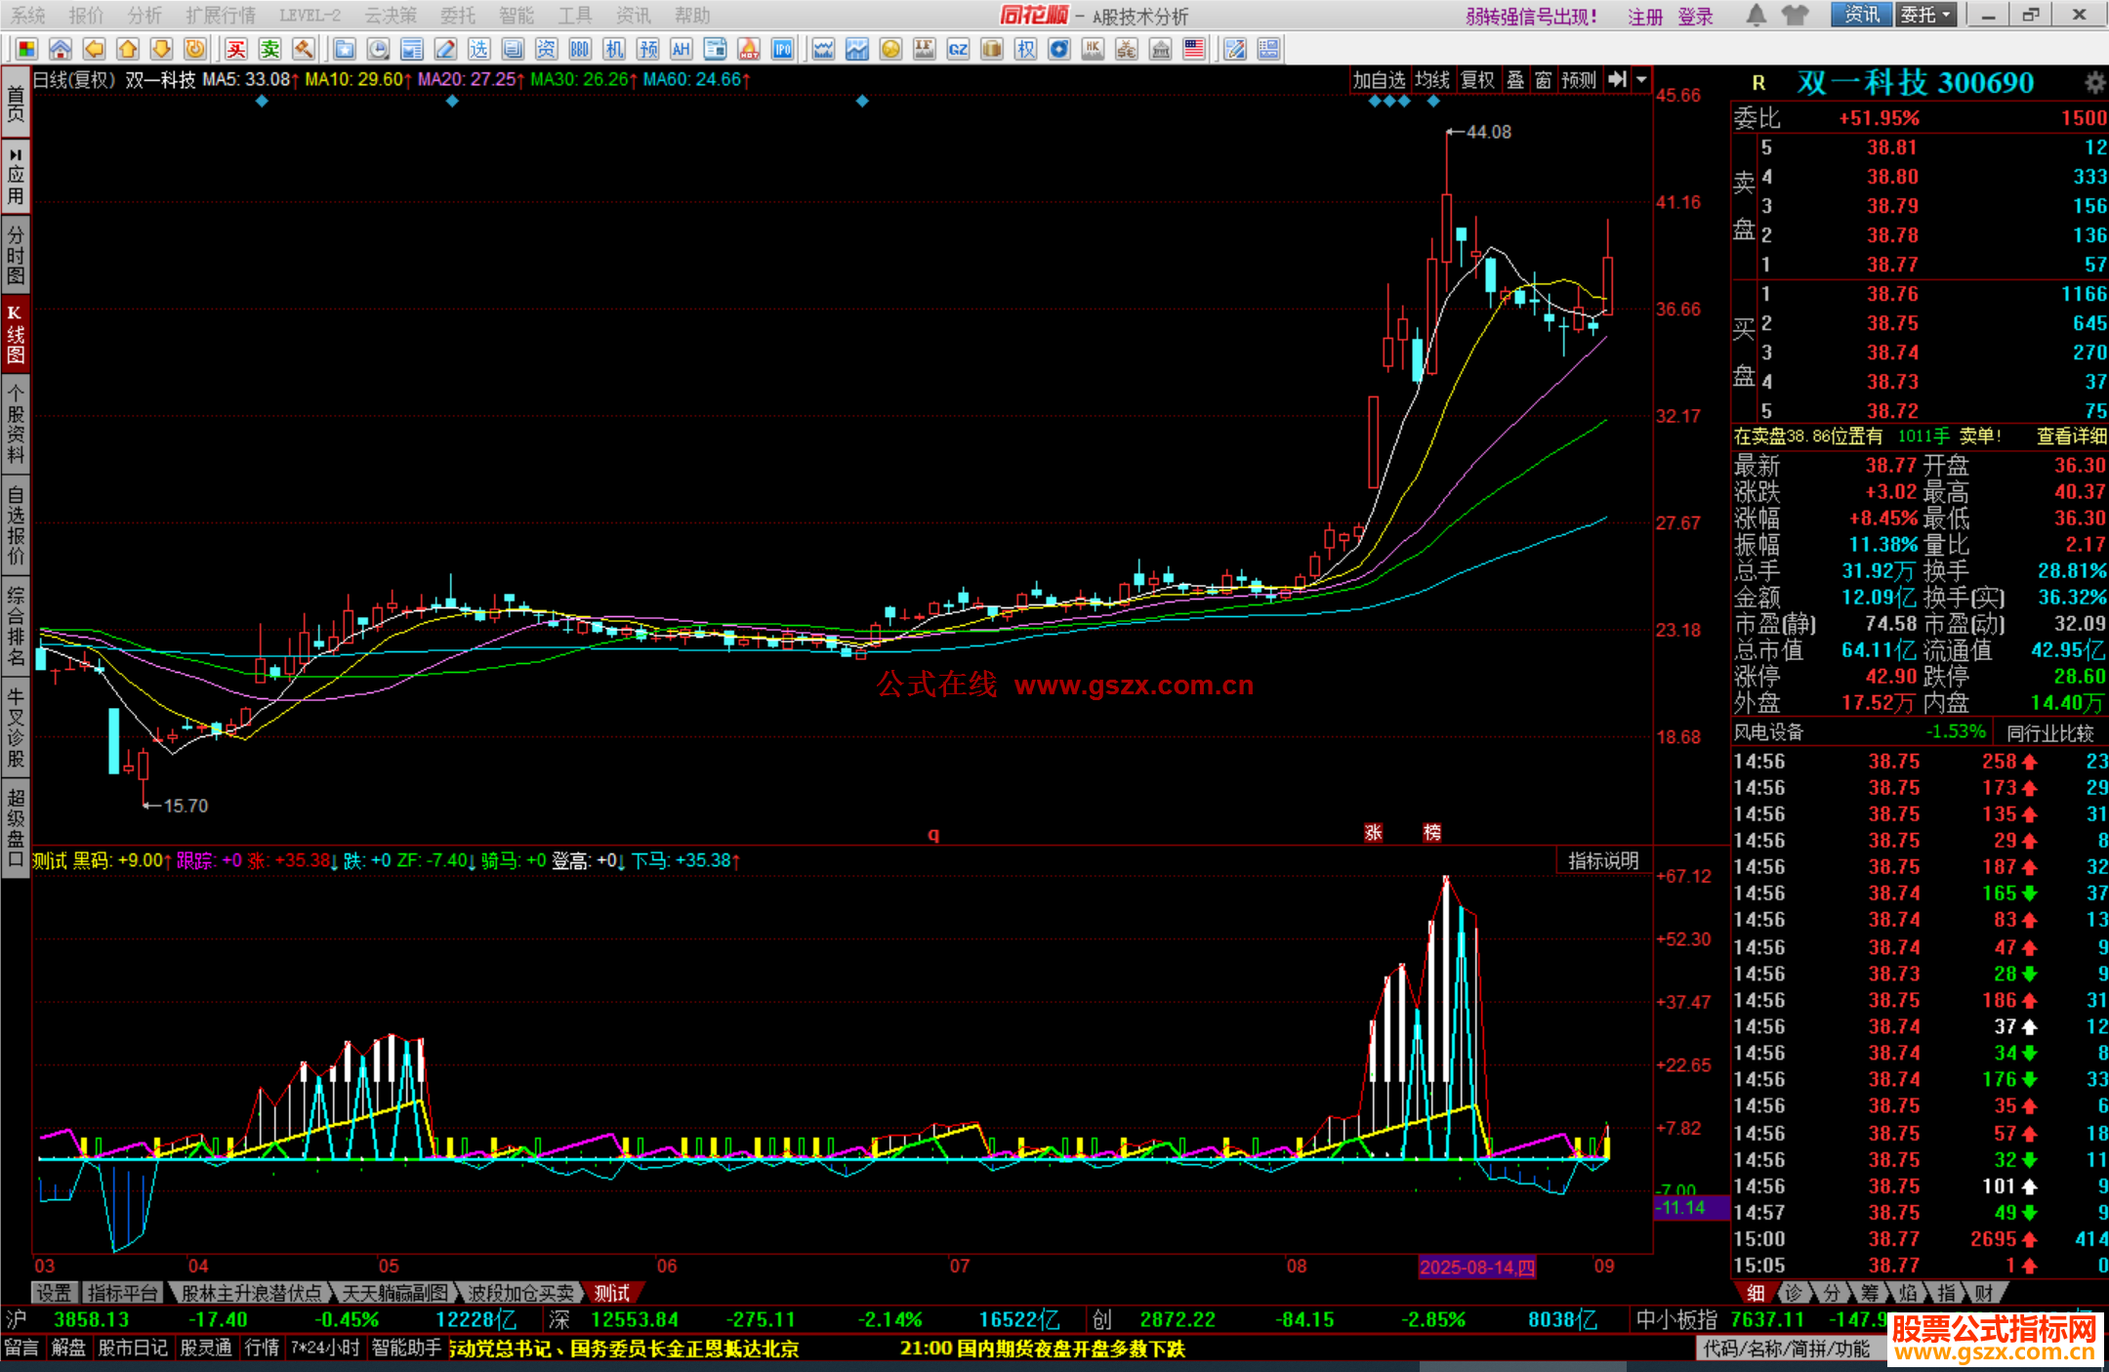Click the IPO toolbar icon
Screen dimensions: 2109x1372
pyautogui.click(x=782, y=49)
